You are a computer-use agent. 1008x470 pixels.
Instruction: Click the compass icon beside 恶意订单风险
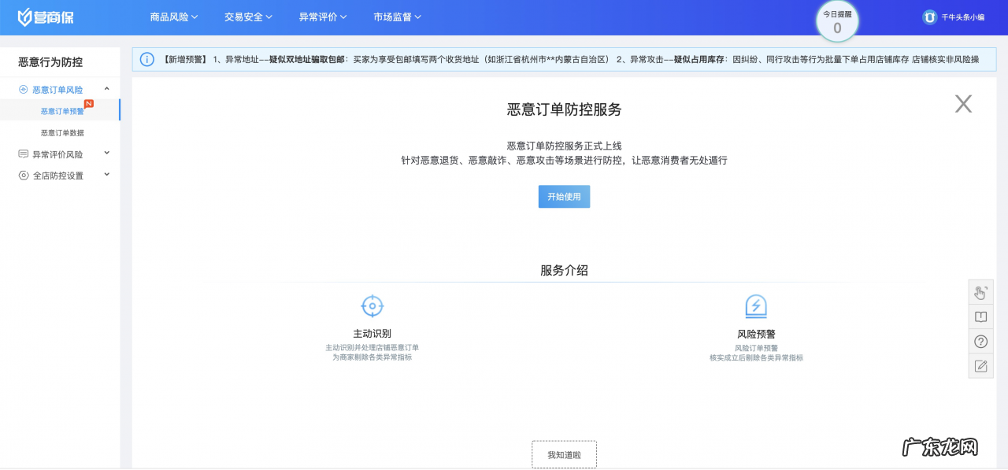pyautogui.click(x=23, y=89)
